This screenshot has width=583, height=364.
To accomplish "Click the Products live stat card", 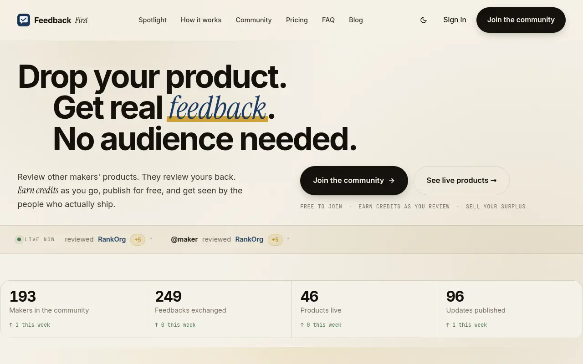I will pyautogui.click(x=364, y=309).
